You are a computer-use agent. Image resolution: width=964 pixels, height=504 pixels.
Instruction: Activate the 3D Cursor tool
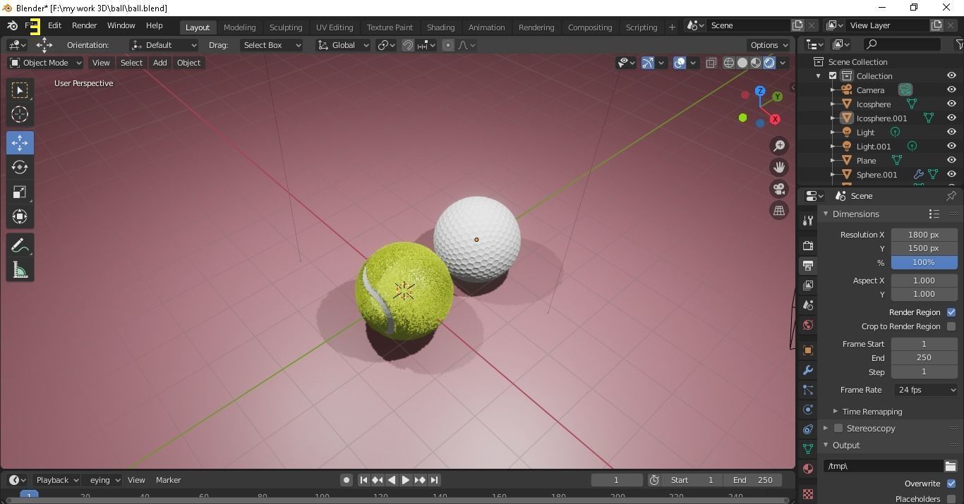coord(20,114)
